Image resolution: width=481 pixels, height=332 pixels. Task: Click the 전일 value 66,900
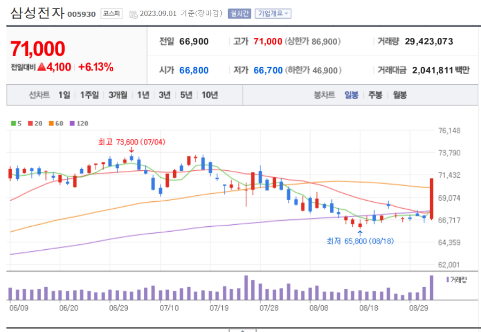point(194,41)
